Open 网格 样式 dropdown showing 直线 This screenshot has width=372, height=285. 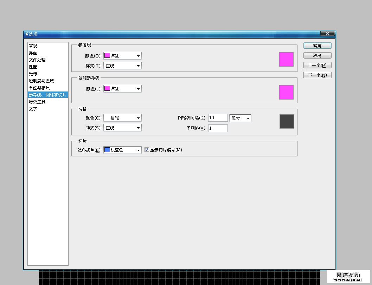[x=122, y=128]
